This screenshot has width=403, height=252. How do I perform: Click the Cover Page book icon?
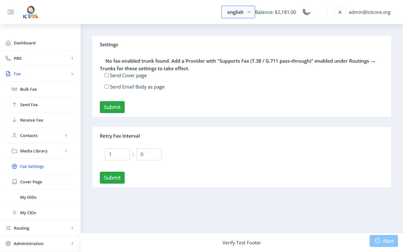pos(14,182)
